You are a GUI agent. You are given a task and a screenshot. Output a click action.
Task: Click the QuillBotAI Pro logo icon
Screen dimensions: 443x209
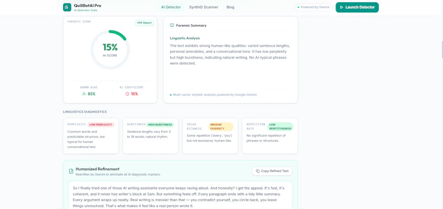coord(67,7)
